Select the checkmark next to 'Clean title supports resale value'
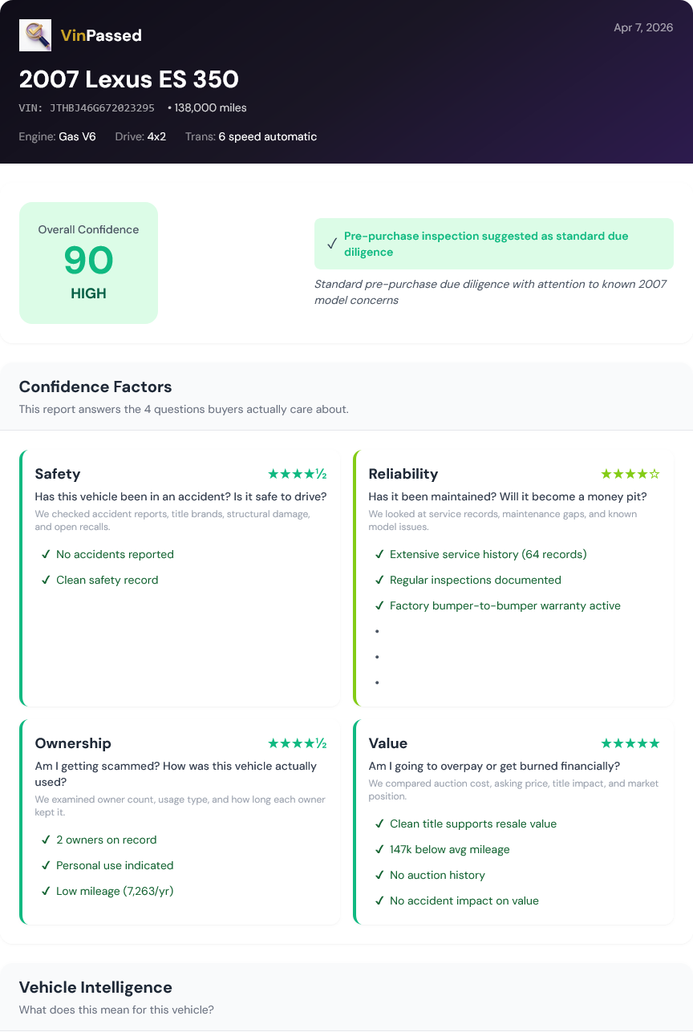693x1032 pixels. [379, 824]
